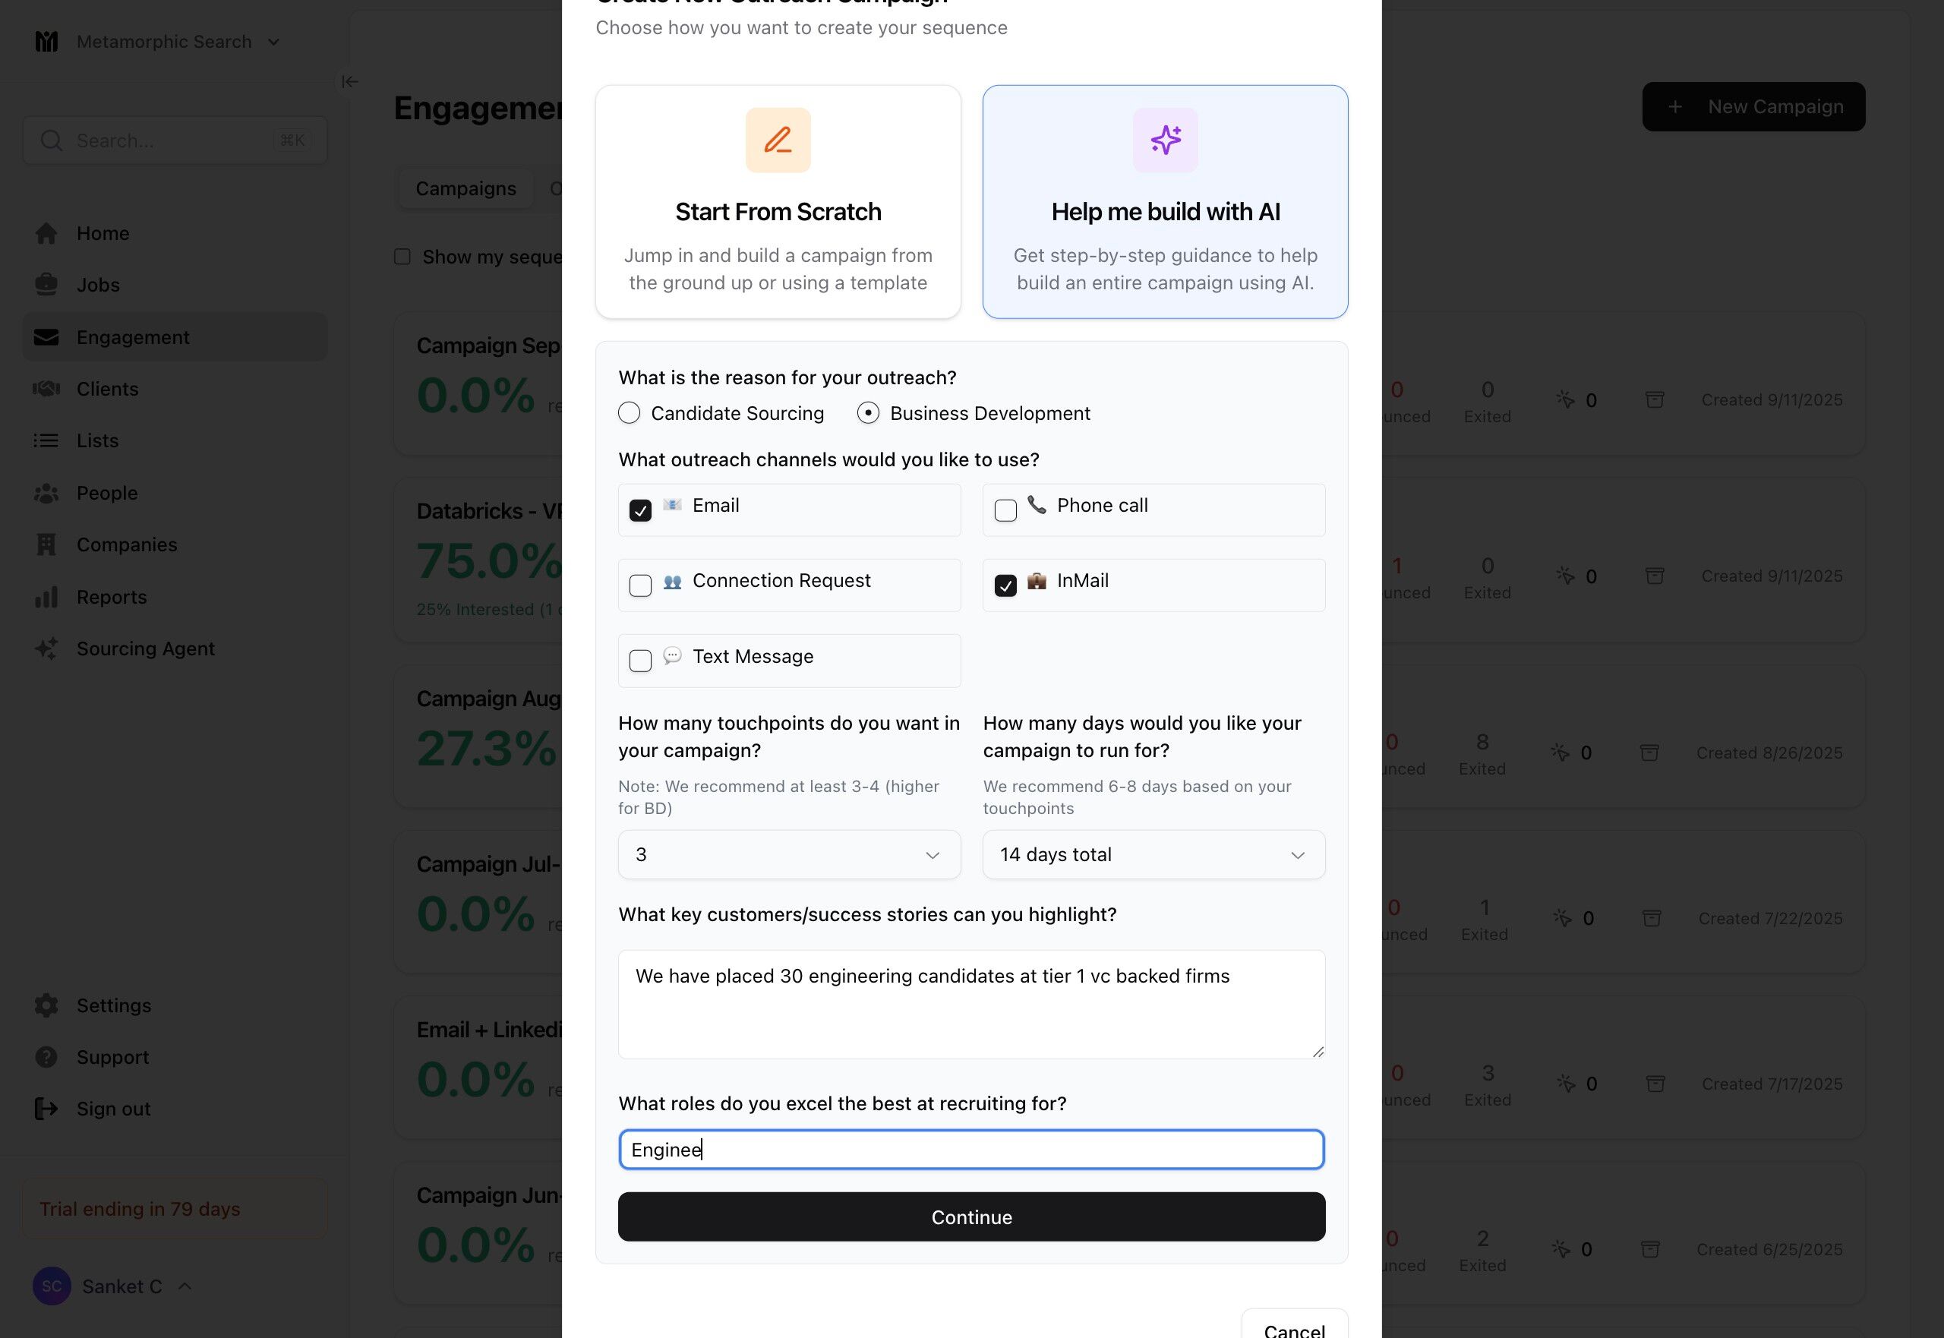The image size is (1944, 1338).
Task: Click the Sourcing Agent sparkle icon
Action: [x=46, y=649]
